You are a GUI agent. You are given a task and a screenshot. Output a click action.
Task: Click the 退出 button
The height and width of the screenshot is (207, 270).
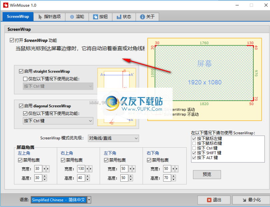(214, 200)
